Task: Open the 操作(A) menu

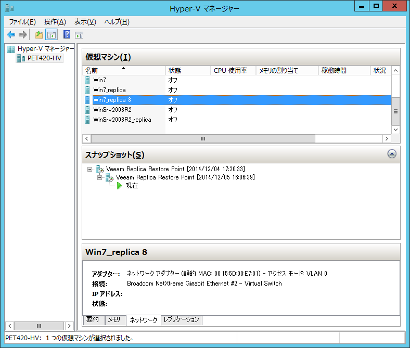Action: [x=55, y=22]
